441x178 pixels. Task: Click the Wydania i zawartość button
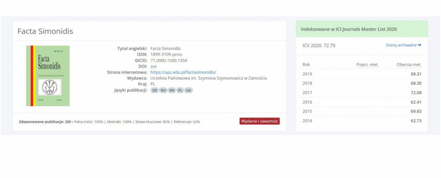259,121
